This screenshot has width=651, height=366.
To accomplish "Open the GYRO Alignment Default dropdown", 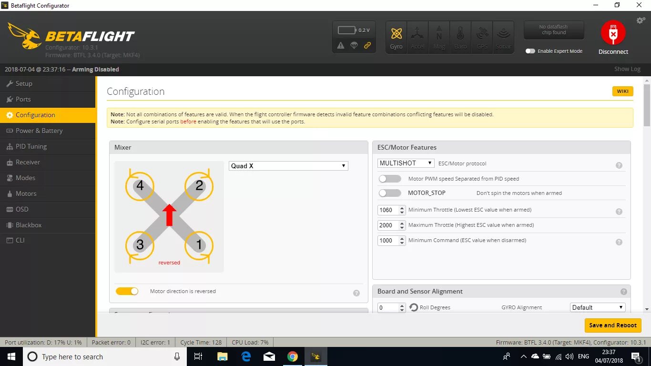I will click(598, 307).
